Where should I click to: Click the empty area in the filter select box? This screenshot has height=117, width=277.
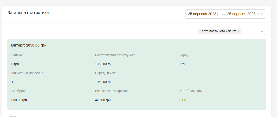click(x=250, y=31)
